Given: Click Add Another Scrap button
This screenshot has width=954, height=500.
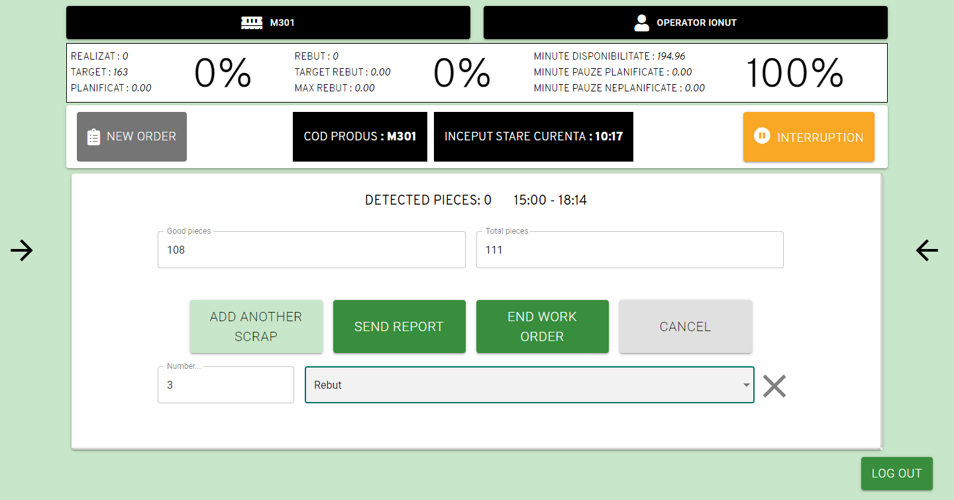Looking at the screenshot, I should (x=256, y=326).
